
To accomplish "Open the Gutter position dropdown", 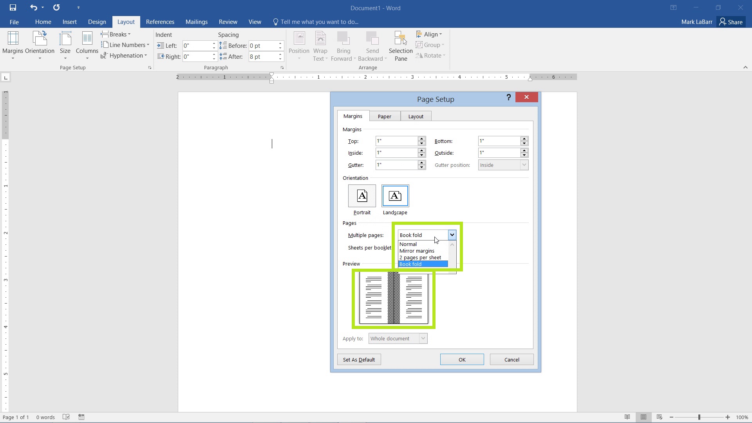I will [x=524, y=165].
